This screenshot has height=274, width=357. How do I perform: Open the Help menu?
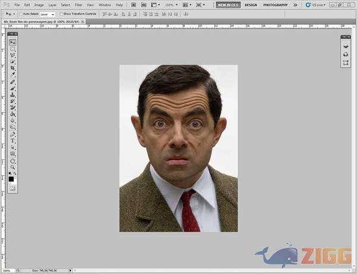coord(120,5)
